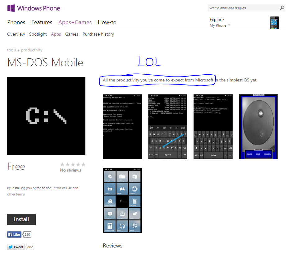Open the Phones menu
Screen dimensions: 291x254
pos(16,22)
